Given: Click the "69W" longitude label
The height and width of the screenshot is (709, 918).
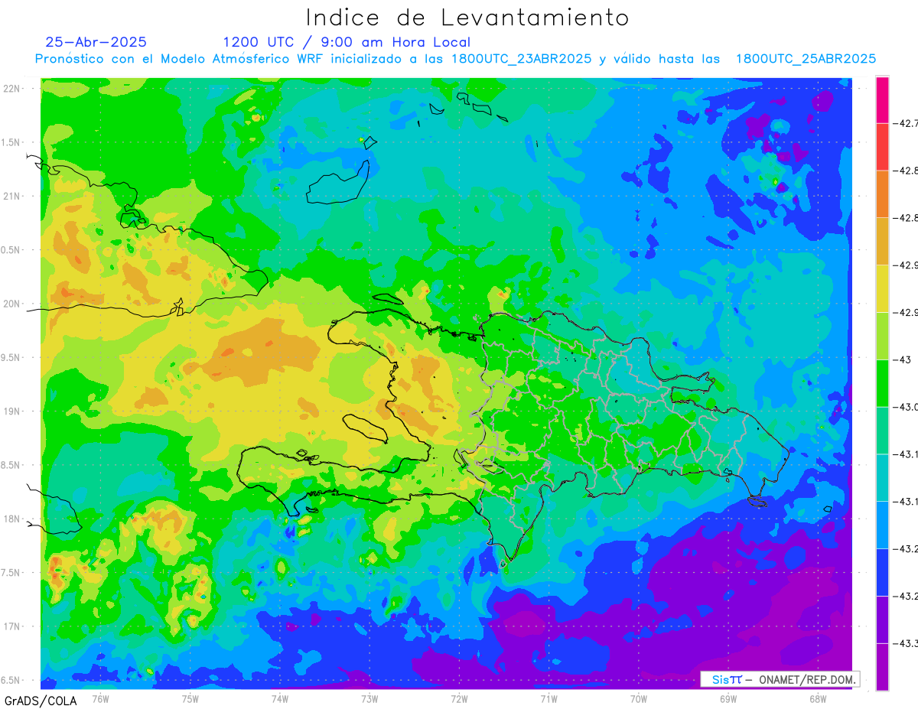Looking at the screenshot, I should [x=728, y=698].
